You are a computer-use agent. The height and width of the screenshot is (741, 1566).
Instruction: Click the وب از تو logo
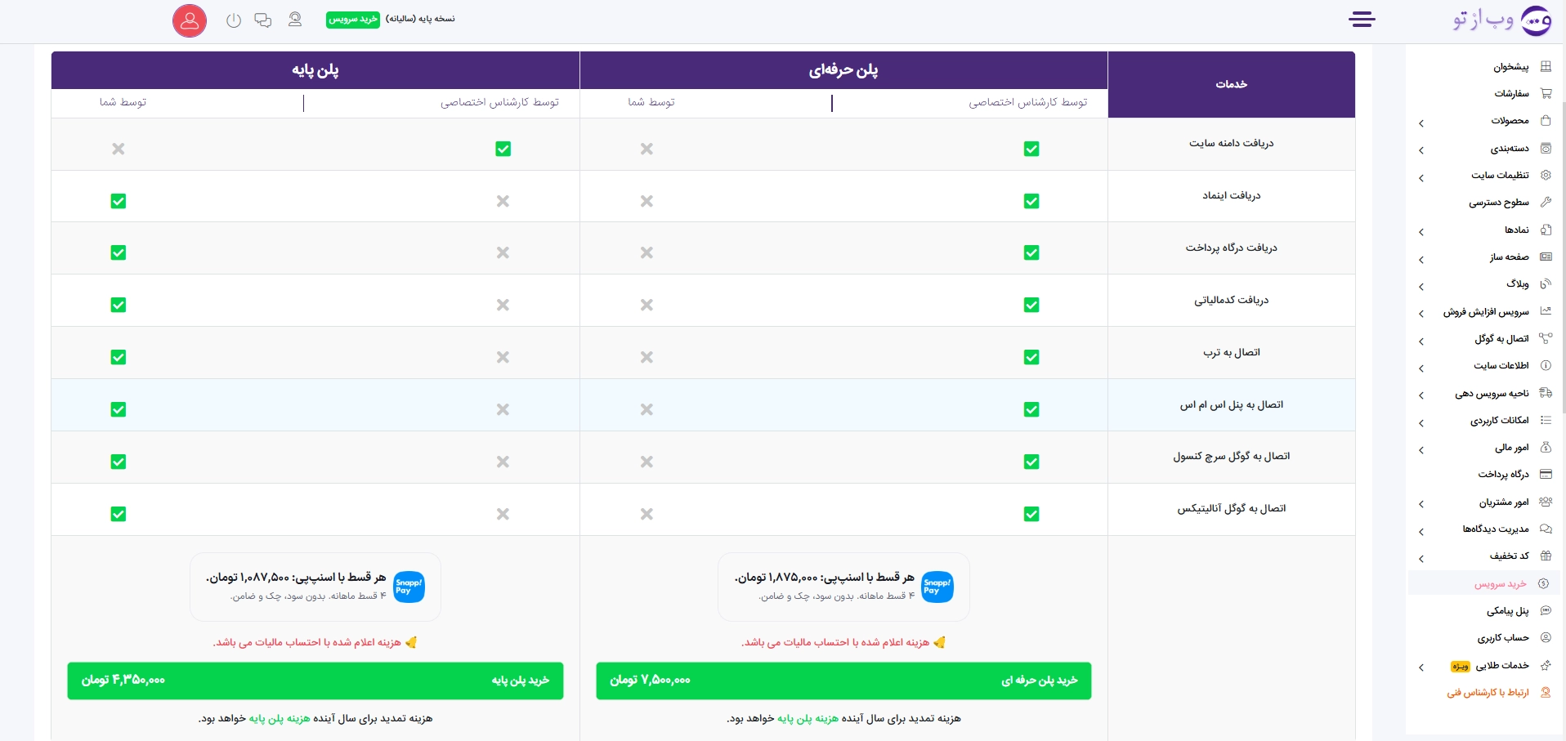click(x=1503, y=20)
